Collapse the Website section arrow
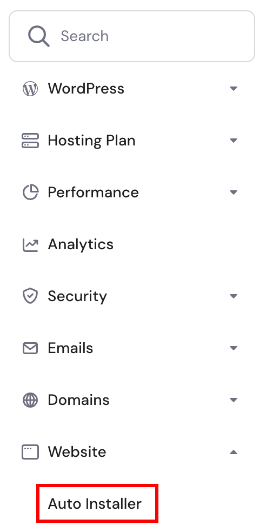Image resolution: width=266 pixels, height=532 pixels. tap(234, 452)
